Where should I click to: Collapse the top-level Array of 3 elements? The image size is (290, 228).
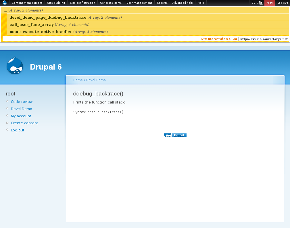coord(5,10)
